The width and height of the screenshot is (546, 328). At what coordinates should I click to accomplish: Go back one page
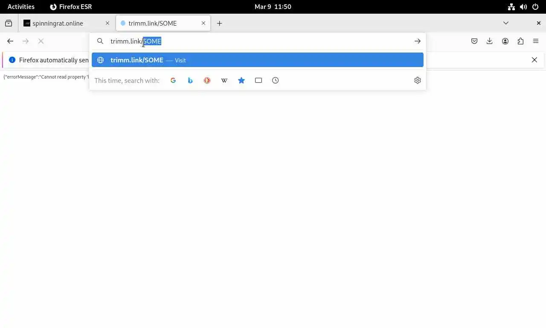pyautogui.click(x=10, y=41)
